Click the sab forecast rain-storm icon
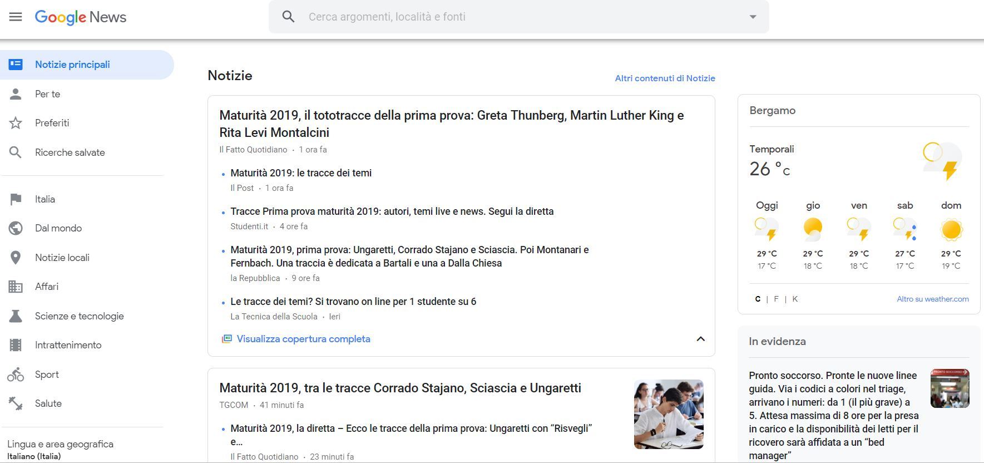 pyautogui.click(x=905, y=229)
